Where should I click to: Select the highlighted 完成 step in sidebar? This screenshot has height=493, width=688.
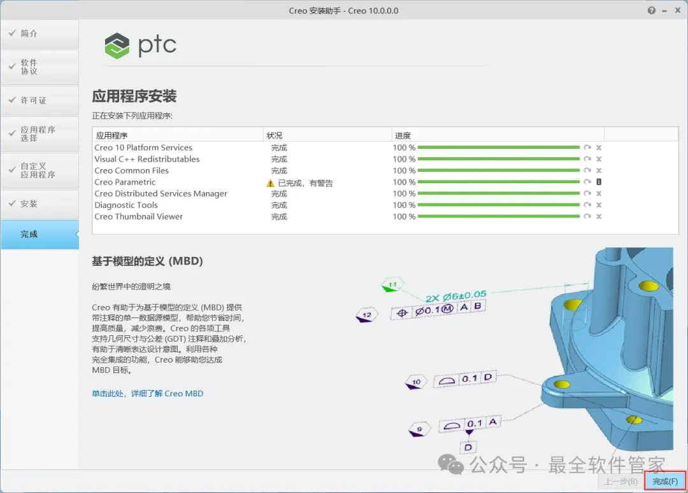40,235
